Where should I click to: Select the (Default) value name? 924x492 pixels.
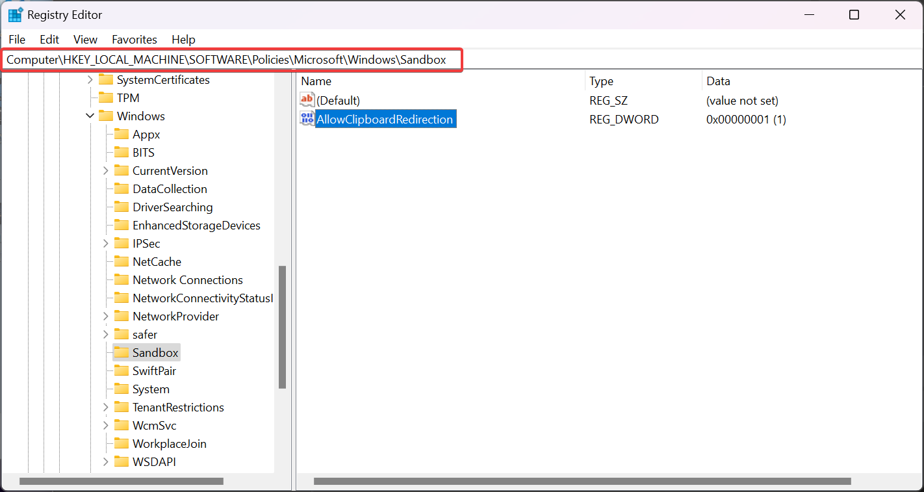click(x=338, y=101)
